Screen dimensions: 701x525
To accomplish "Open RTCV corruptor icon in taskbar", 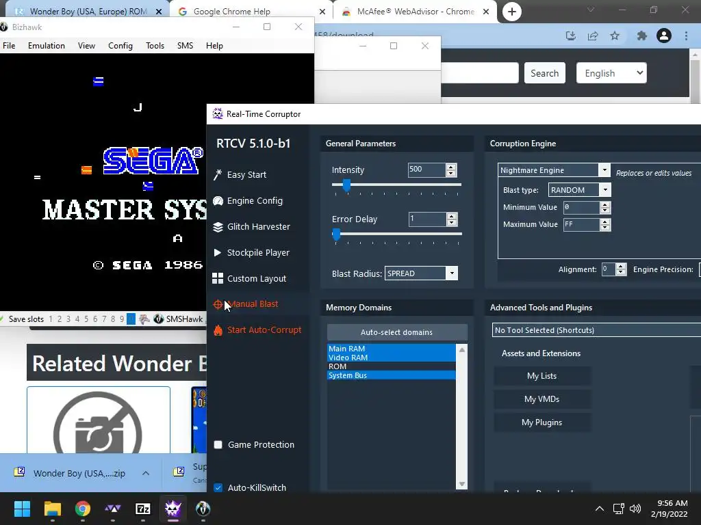I will click(x=173, y=509).
